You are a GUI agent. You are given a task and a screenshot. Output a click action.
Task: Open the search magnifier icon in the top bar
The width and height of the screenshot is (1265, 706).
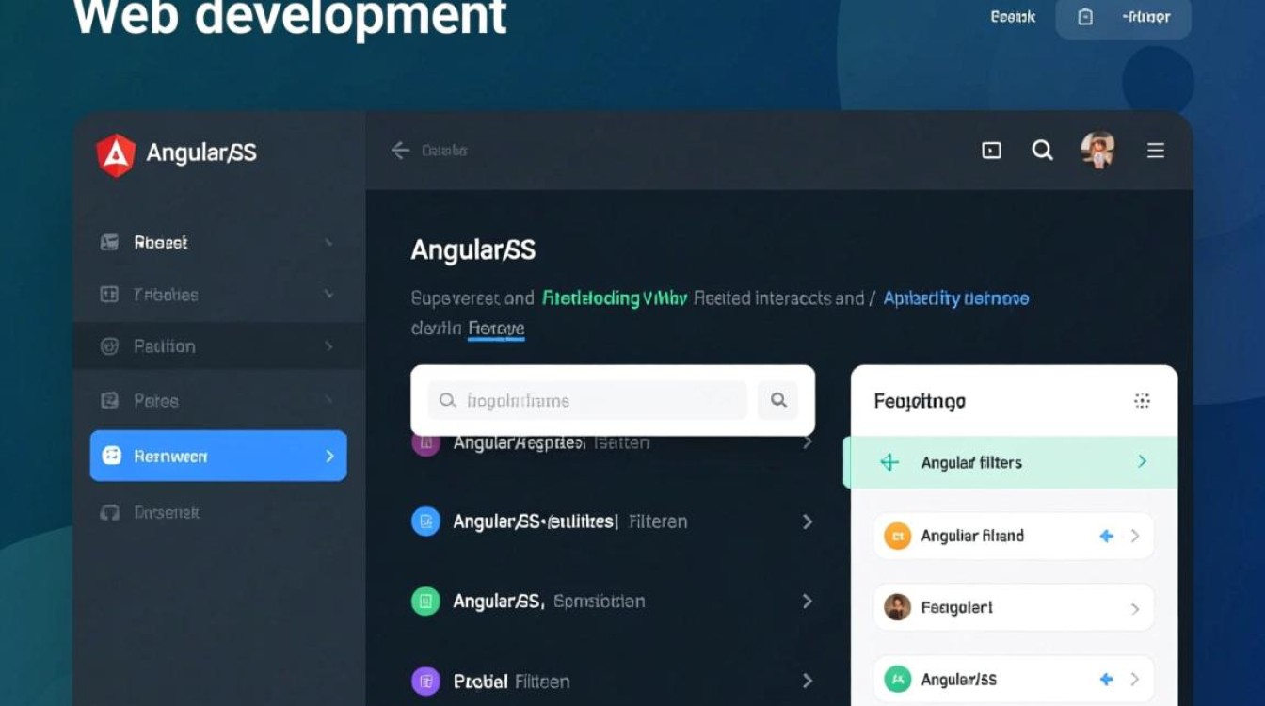(x=1042, y=150)
